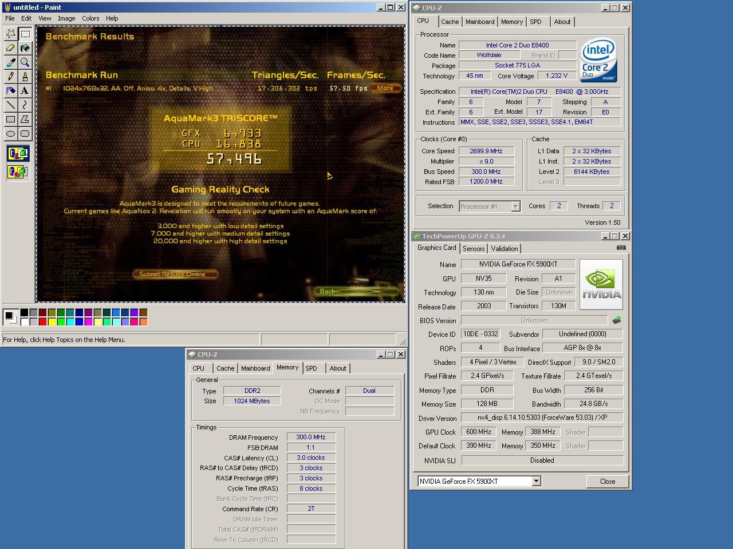Click the GPU-Z title bar app icon
This screenshot has height=549, width=733.
coord(417,236)
